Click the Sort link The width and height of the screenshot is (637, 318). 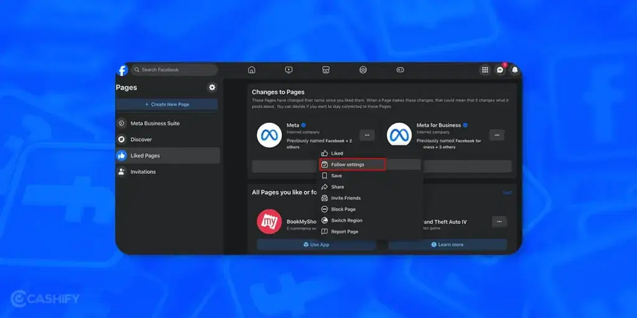(x=507, y=193)
